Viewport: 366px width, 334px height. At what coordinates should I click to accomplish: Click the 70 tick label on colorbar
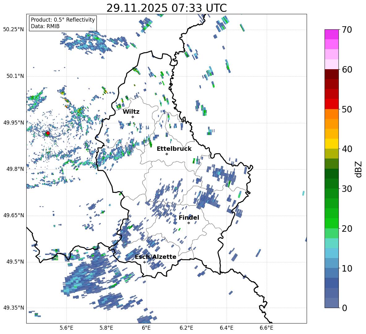tap(347, 30)
